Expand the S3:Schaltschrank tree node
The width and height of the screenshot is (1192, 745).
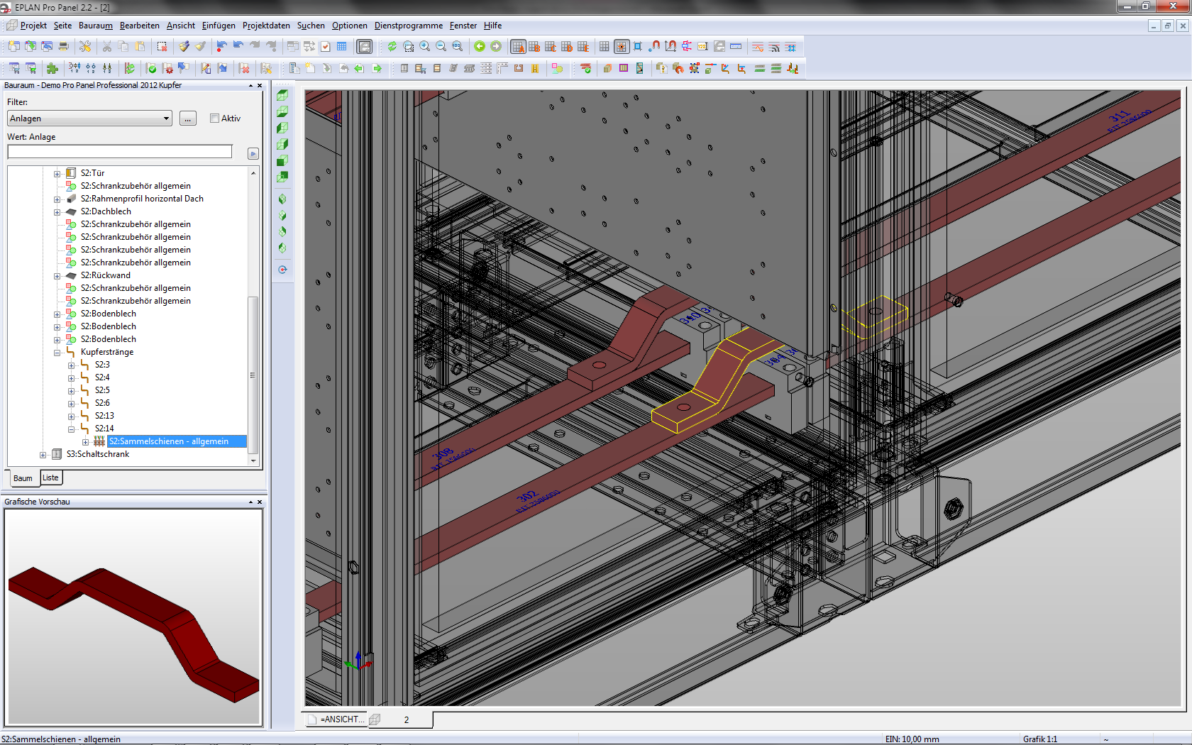43,455
